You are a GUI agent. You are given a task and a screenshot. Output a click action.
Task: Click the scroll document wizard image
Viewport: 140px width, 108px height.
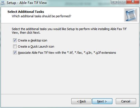(131, 15)
